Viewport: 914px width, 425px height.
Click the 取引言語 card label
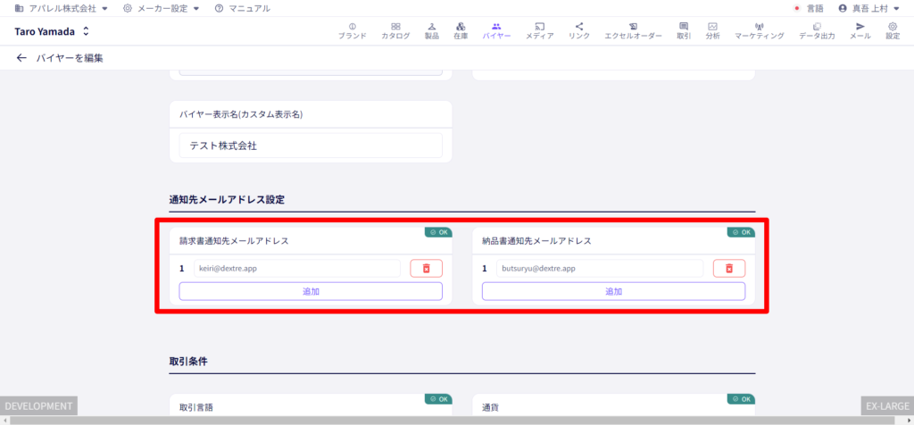pyautogui.click(x=195, y=407)
